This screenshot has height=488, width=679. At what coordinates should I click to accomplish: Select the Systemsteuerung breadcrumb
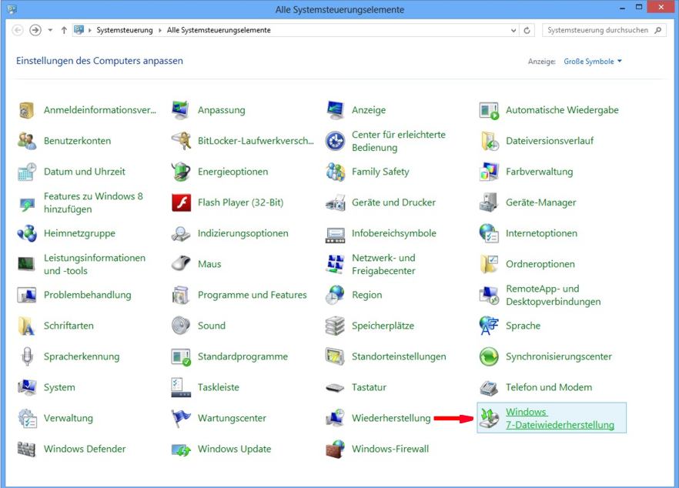(124, 30)
